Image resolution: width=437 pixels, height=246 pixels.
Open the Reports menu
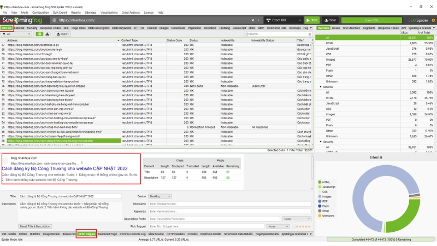pyautogui.click(x=76, y=13)
